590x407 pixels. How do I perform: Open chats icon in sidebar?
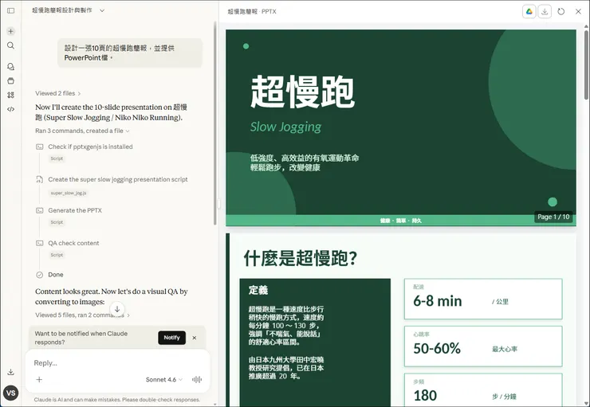(10, 67)
